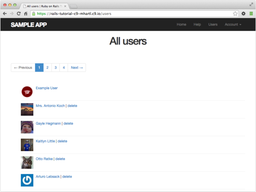The height and width of the screenshot is (192, 256).
Task: Open the Help nav item
Action: click(197, 25)
